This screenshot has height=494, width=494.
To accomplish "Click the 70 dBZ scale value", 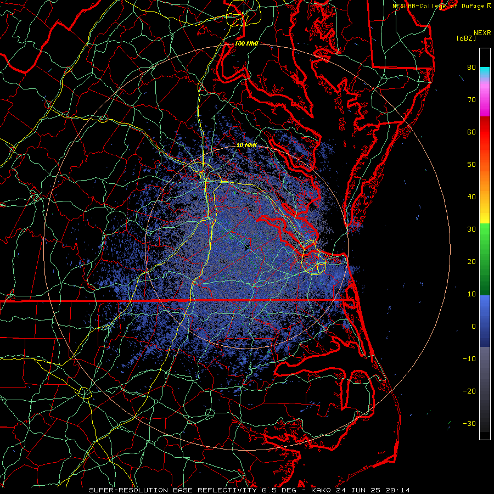I will pos(471,100).
